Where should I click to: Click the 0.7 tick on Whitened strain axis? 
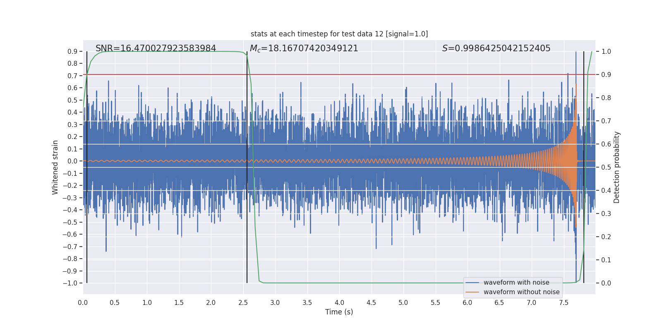(x=72, y=76)
